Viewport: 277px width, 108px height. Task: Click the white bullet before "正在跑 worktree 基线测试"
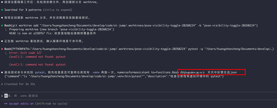coord(2,41)
